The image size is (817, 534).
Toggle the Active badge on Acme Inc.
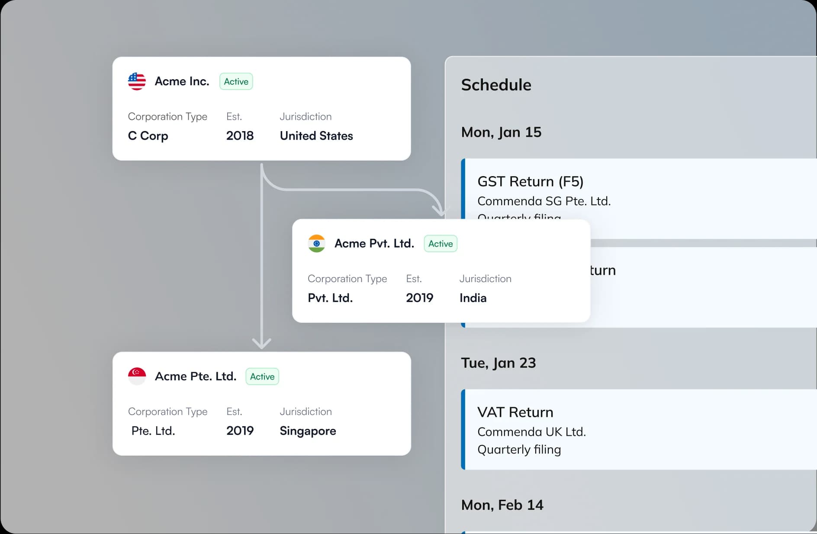[x=236, y=81]
